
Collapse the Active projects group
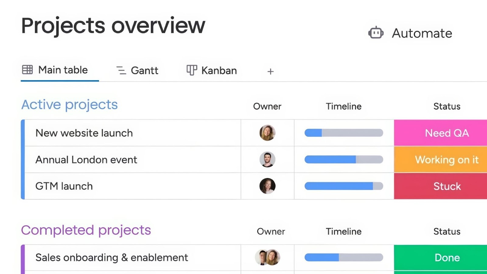[x=69, y=104]
